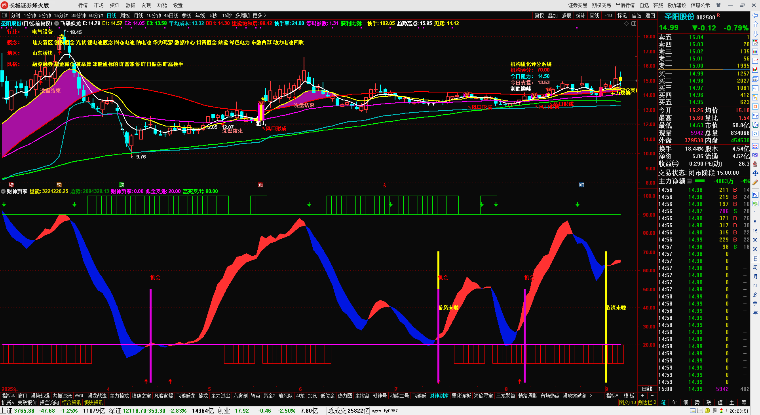This screenshot has width=760, height=415.
Task: Select the 筹 tab under trade list
Action: coord(744,402)
